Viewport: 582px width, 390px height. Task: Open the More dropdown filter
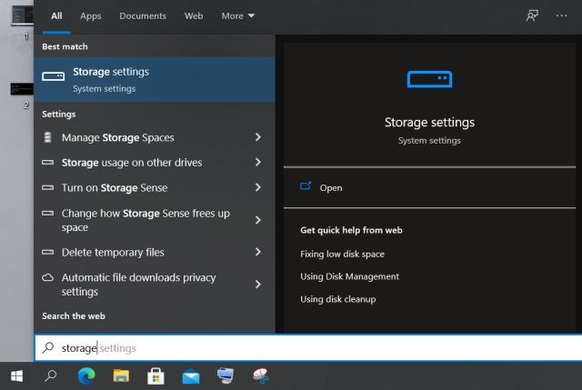(x=238, y=16)
